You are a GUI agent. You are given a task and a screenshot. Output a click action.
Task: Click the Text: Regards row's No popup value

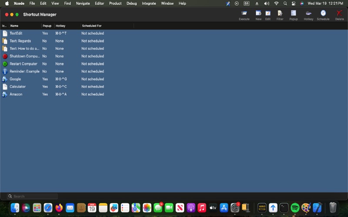click(44, 41)
